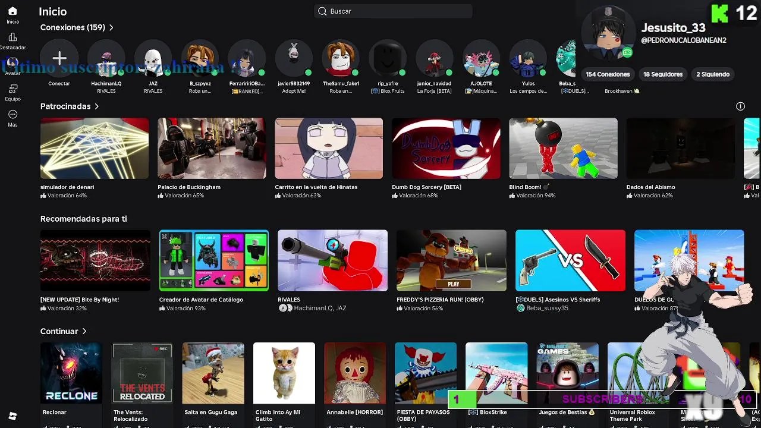Click Recomendadas para ti heading
The image size is (761, 428).
tap(84, 219)
